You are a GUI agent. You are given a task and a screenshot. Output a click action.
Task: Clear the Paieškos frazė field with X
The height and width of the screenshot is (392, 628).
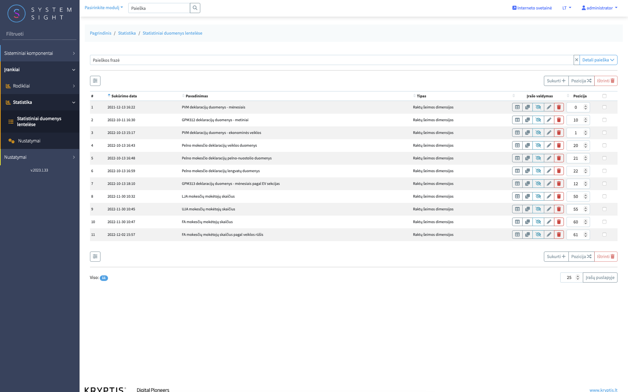[577, 60]
